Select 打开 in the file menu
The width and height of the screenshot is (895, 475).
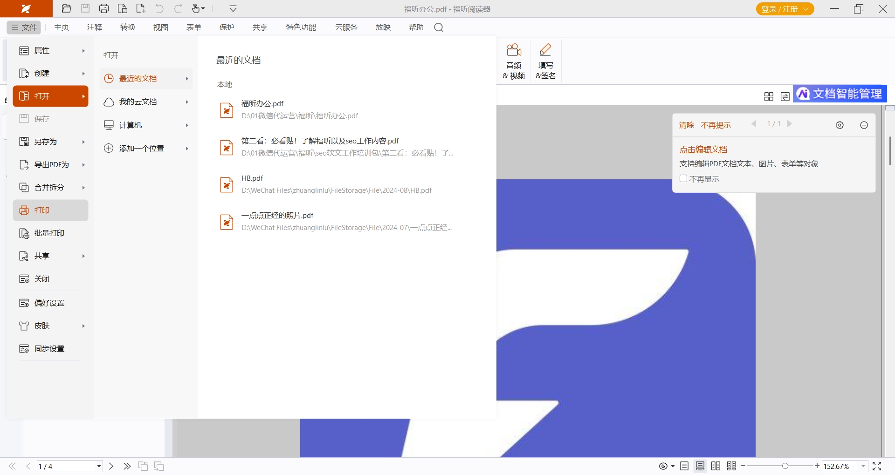click(51, 96)
